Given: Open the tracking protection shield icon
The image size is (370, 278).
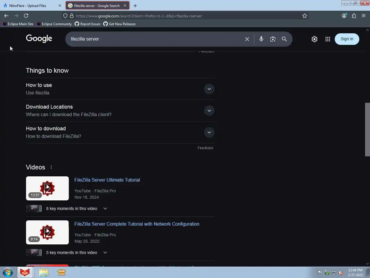Looking at the screenshot, I should pyautogui.click(x=65, y=16).
